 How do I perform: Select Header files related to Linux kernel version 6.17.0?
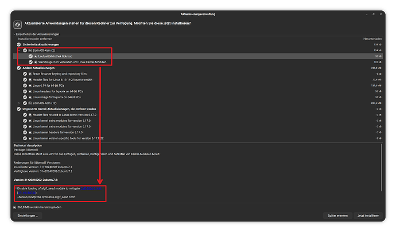[64, 115]
